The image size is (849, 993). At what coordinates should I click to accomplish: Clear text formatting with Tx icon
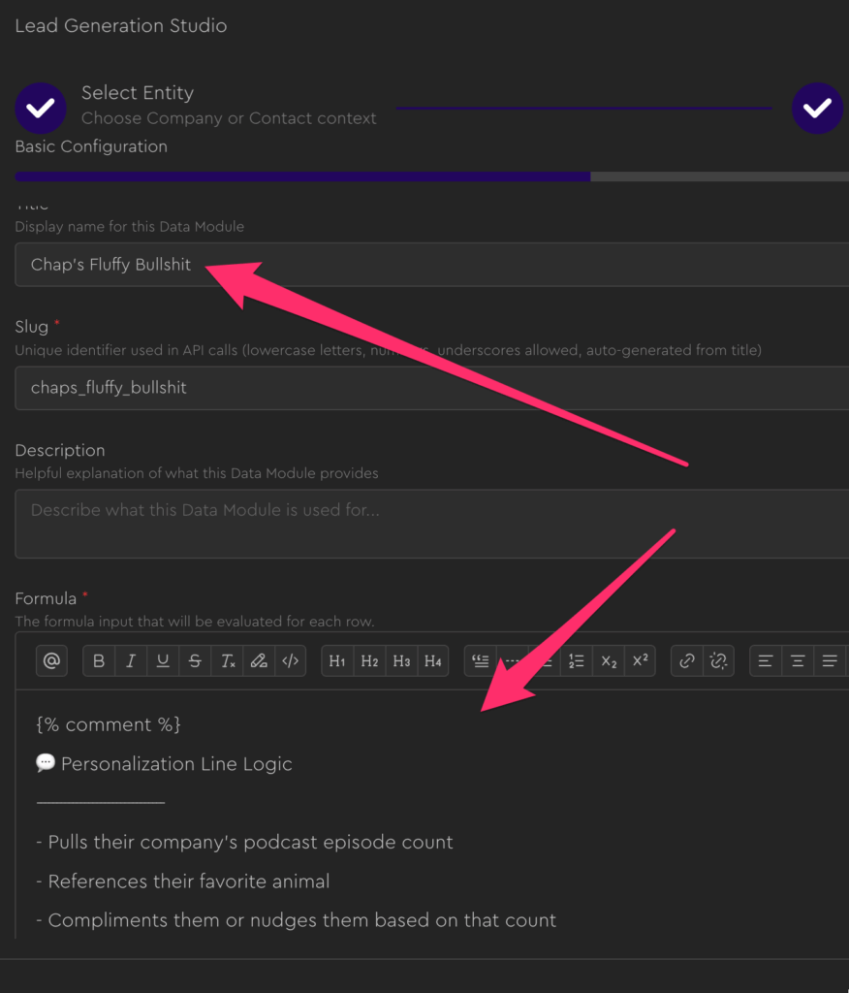tap(227, 661)
